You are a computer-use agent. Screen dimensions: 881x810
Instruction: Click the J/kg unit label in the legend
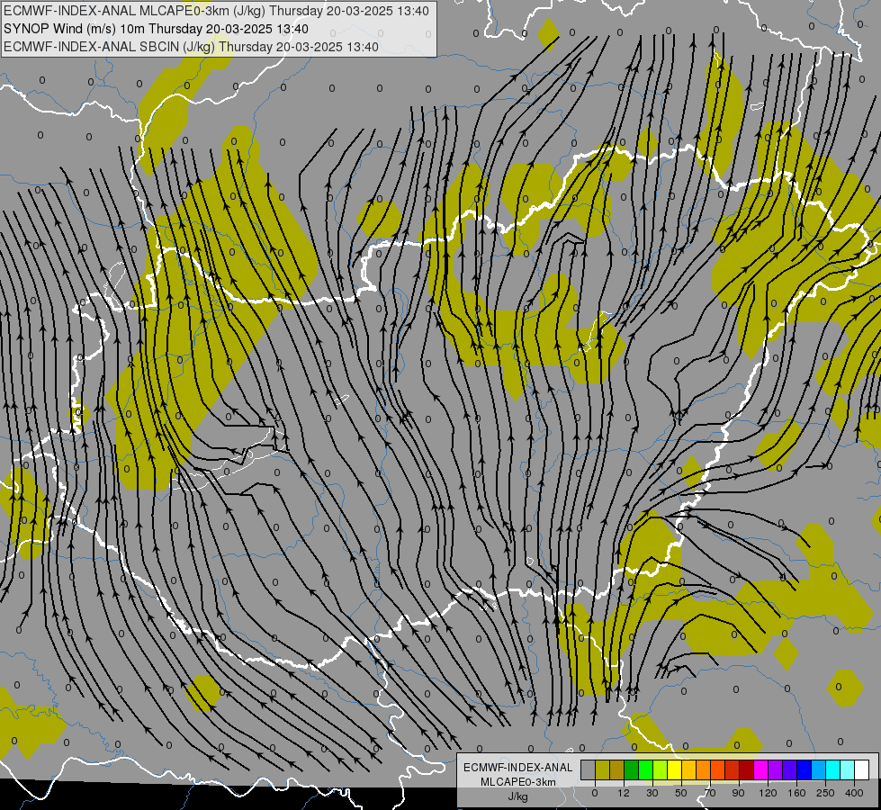pos(518,796)
